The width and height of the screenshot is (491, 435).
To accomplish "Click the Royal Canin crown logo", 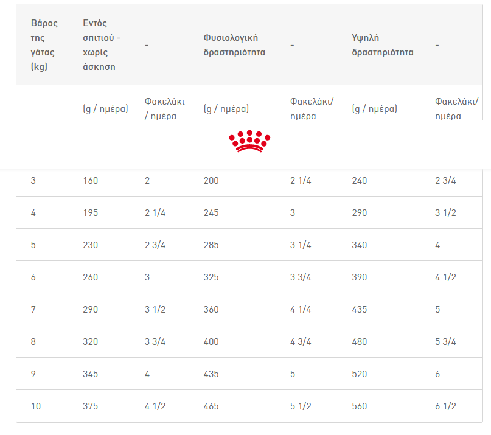I will (249, 141).
